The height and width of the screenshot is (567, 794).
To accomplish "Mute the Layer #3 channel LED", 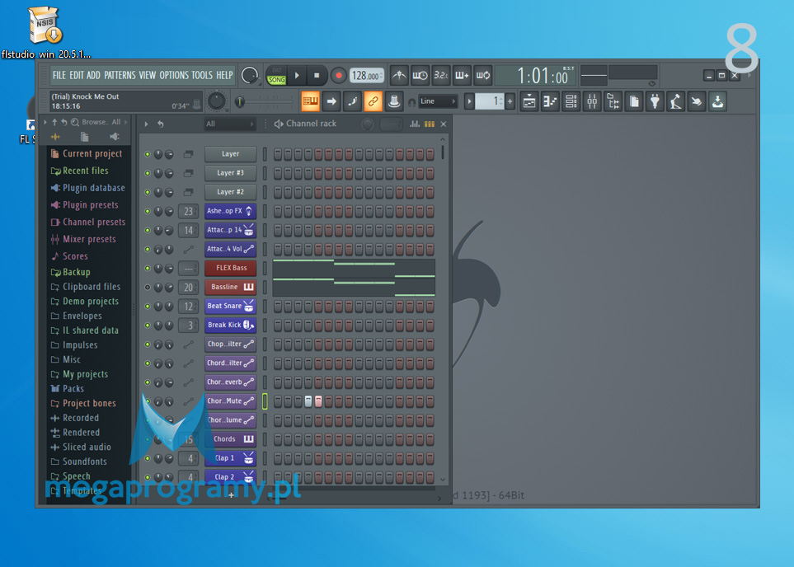I will (x=148, y=173).
